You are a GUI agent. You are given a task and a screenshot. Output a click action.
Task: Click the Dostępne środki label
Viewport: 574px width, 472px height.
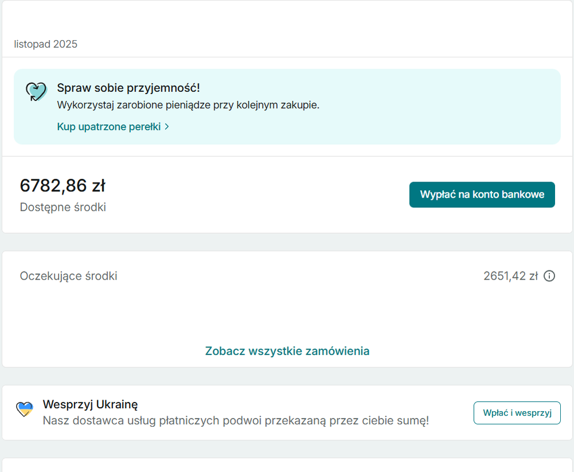[63, 207]
